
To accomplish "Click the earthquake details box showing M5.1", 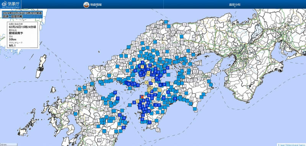I will click(23, 35).
